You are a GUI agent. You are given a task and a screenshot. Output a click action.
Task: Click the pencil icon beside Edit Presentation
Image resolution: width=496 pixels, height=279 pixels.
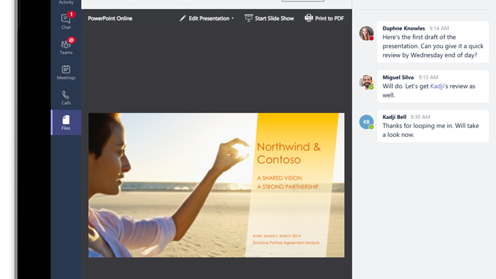click(x=183, y=19)
